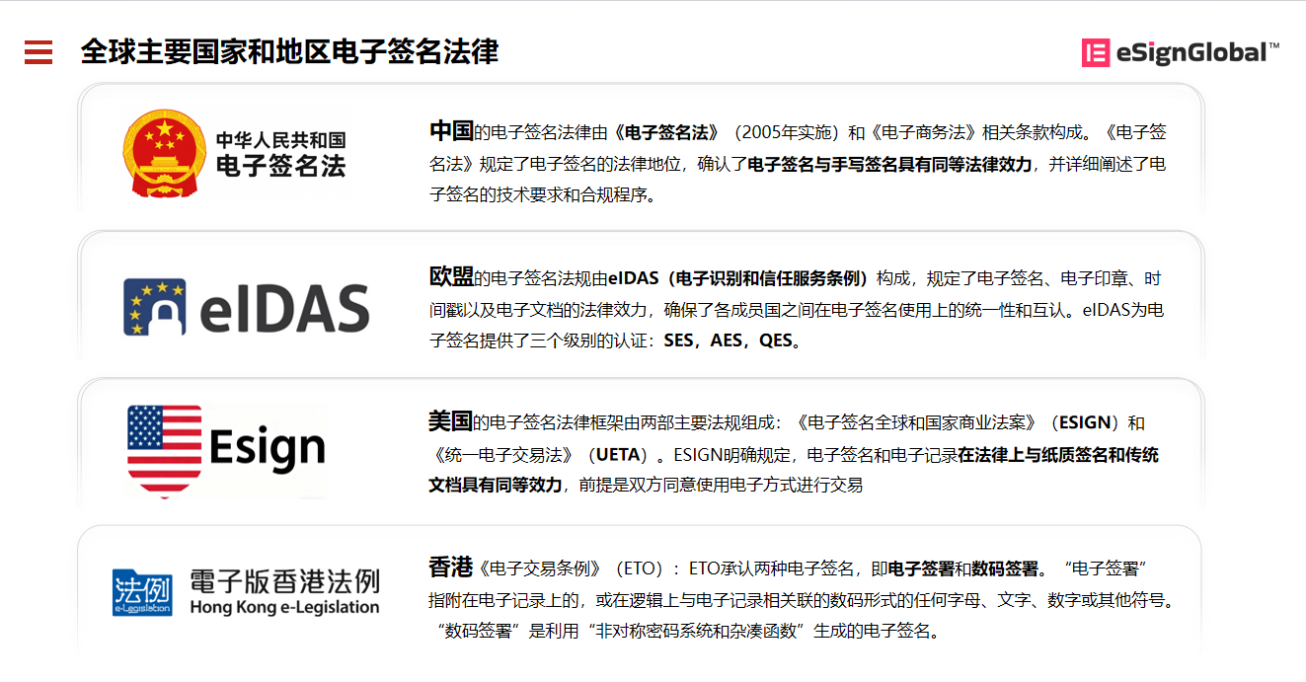This screenshot has height=682, width=1306.
Task: Select the slide title 全球主要国家和地区电子签名法律
Action: tap(289, 51)
